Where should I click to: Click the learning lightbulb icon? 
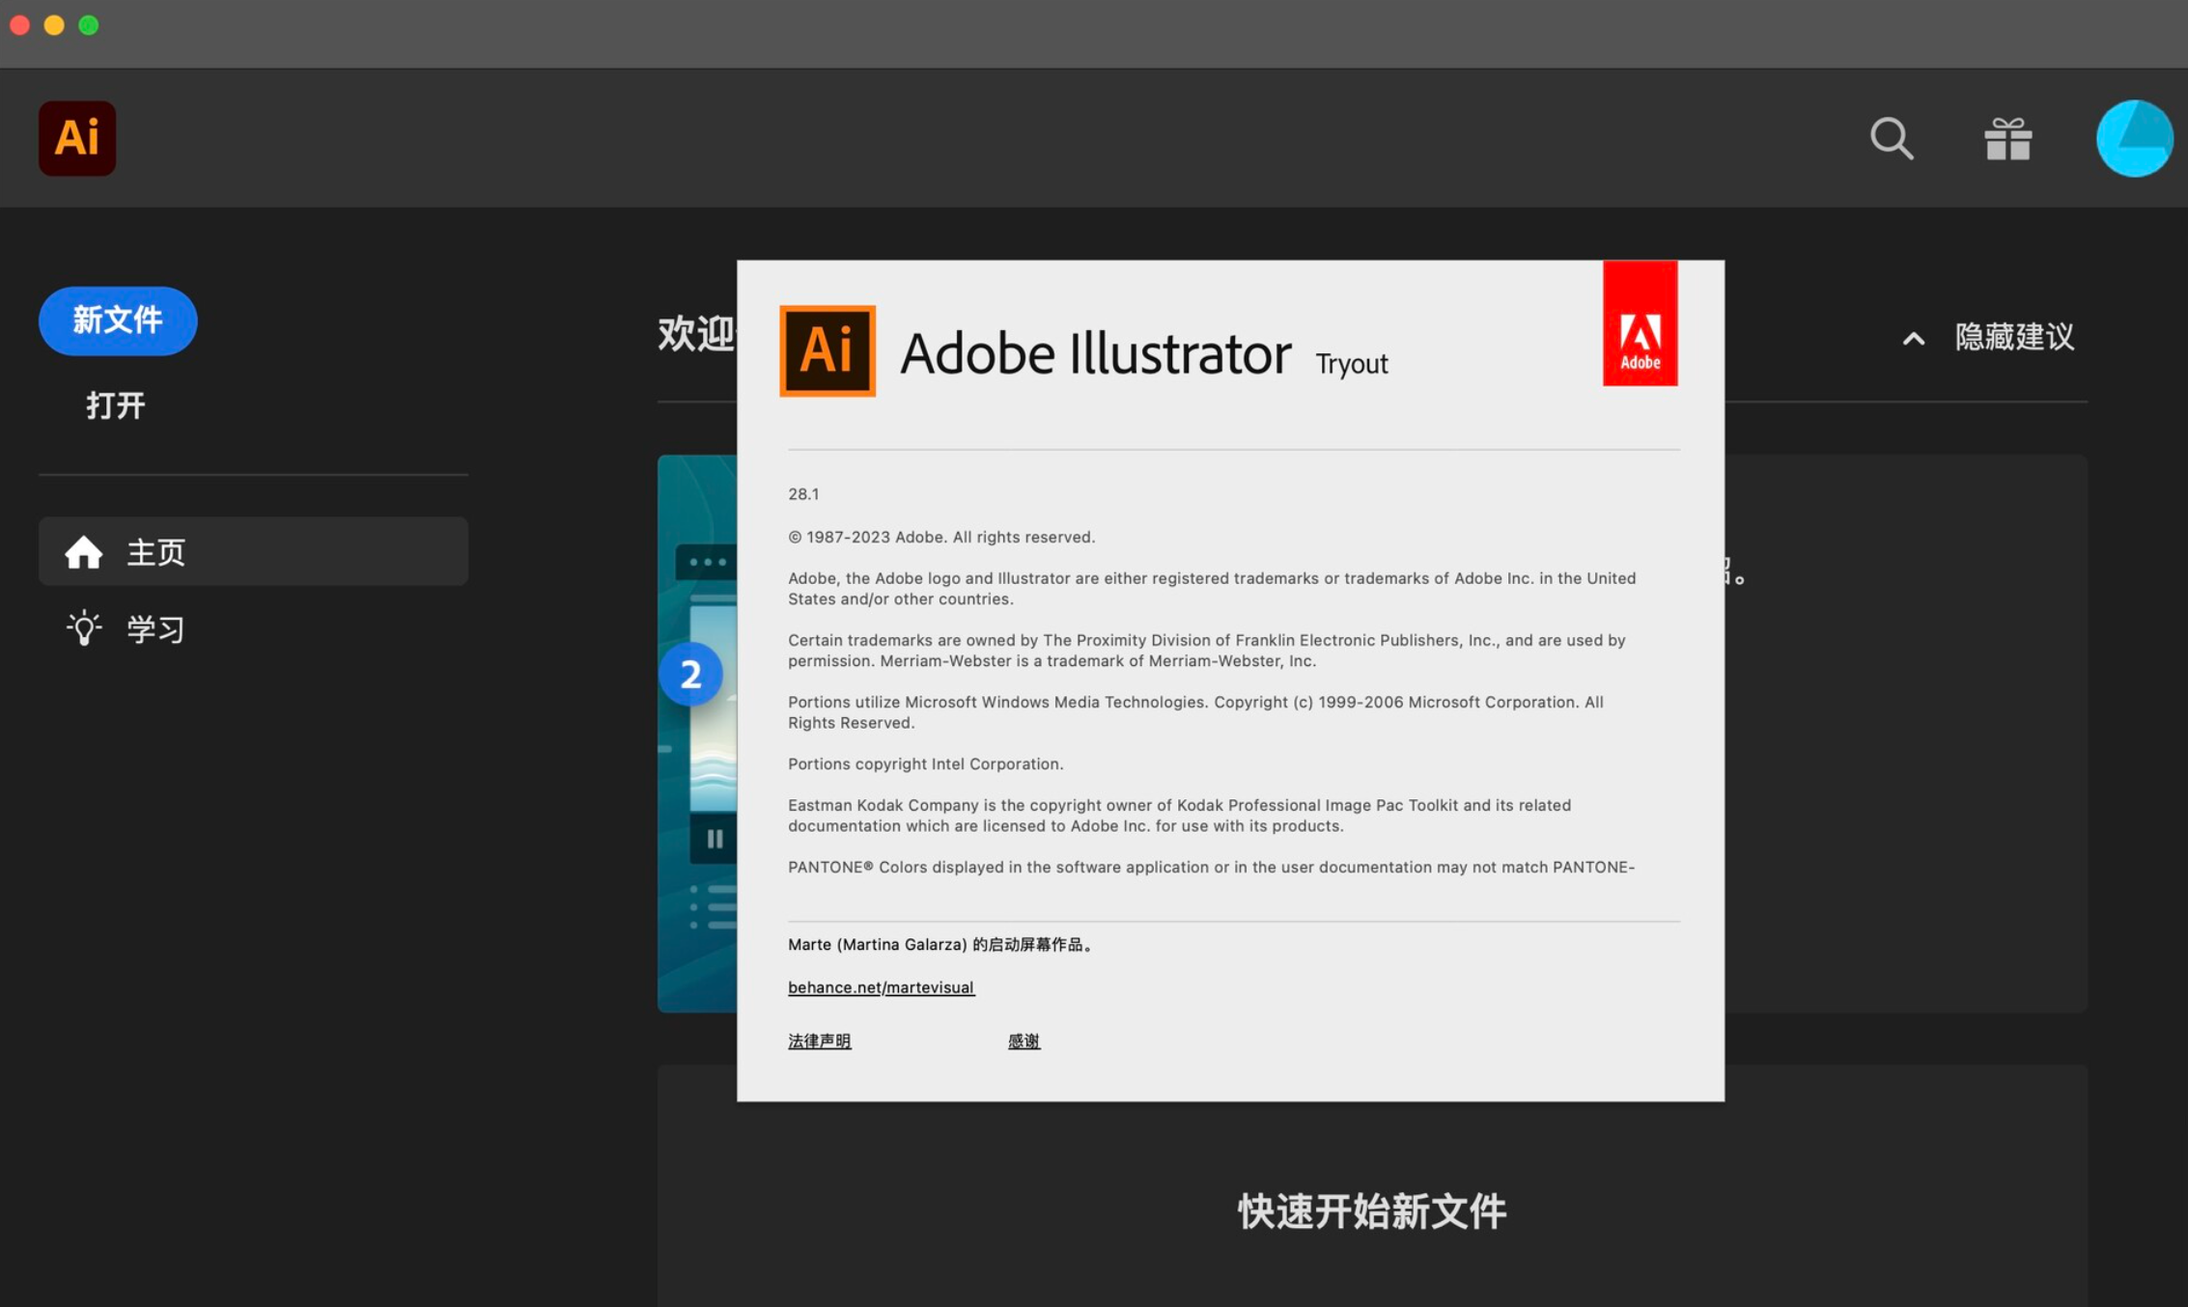coord(81,628)
